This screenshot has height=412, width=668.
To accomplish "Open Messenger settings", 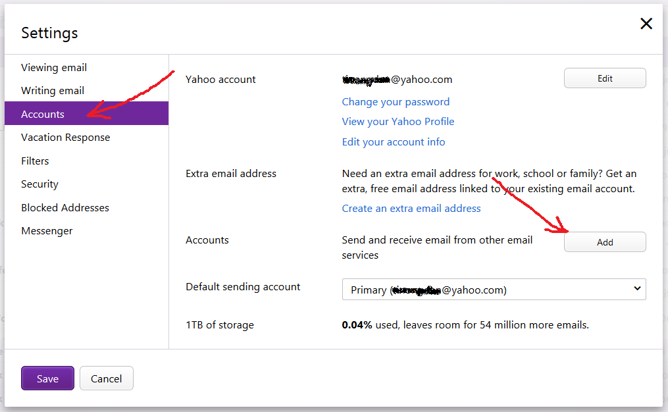I will (47, 231).
